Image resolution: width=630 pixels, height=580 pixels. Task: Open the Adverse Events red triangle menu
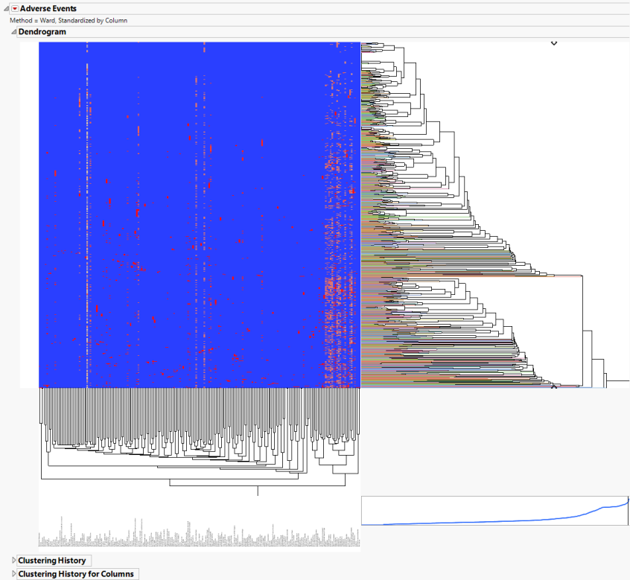point(15,8)
